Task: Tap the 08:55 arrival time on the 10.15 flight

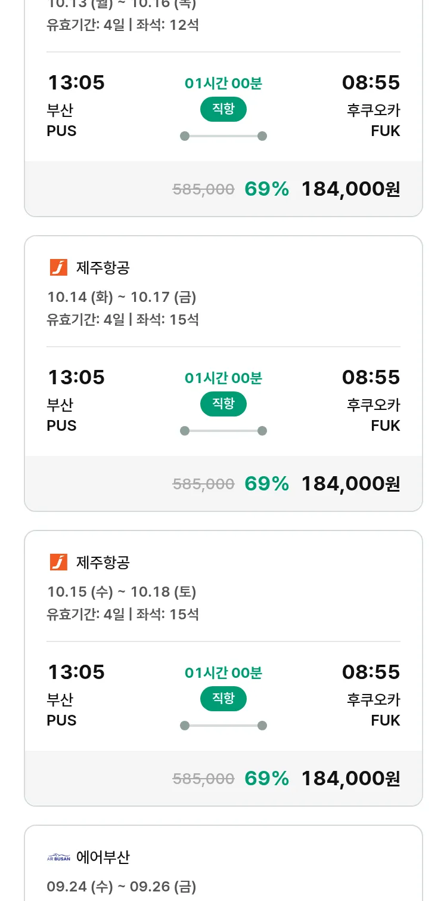Action: (x=371, y=672)
